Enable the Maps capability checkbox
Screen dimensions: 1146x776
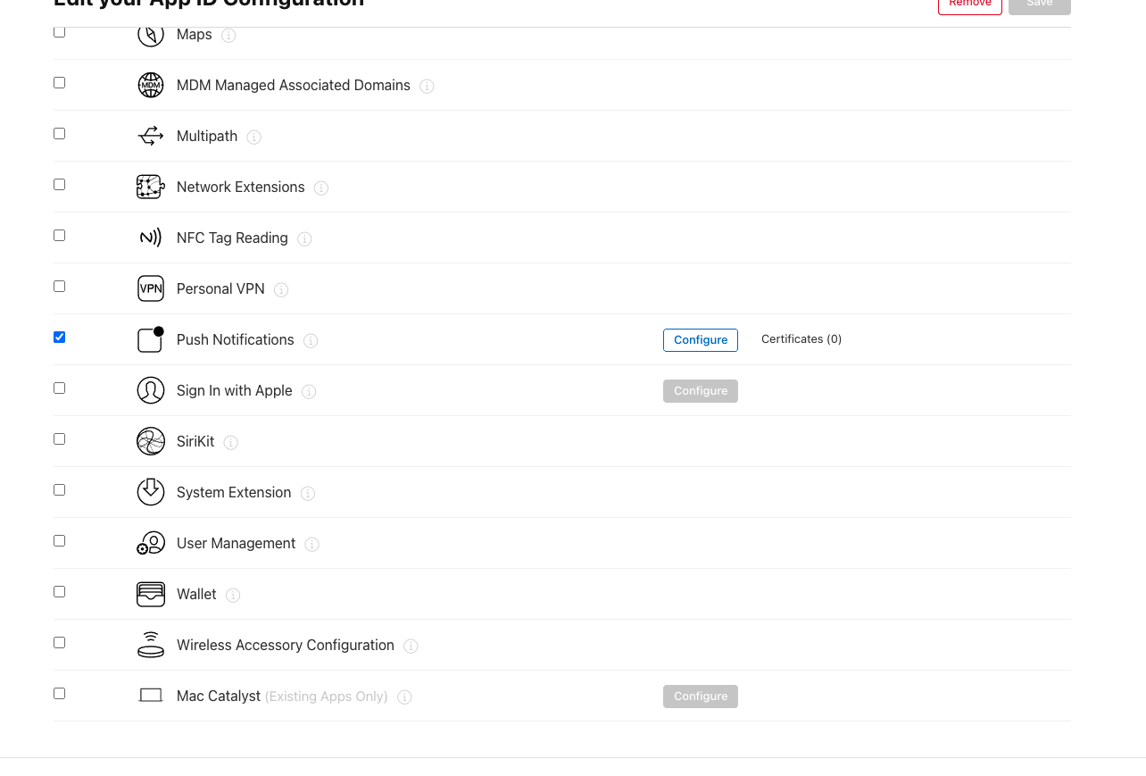[x=60, y=31]
